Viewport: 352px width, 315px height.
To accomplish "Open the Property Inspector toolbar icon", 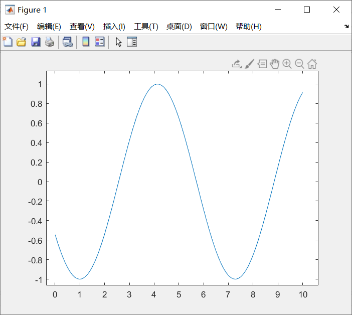I will [132, 42].
